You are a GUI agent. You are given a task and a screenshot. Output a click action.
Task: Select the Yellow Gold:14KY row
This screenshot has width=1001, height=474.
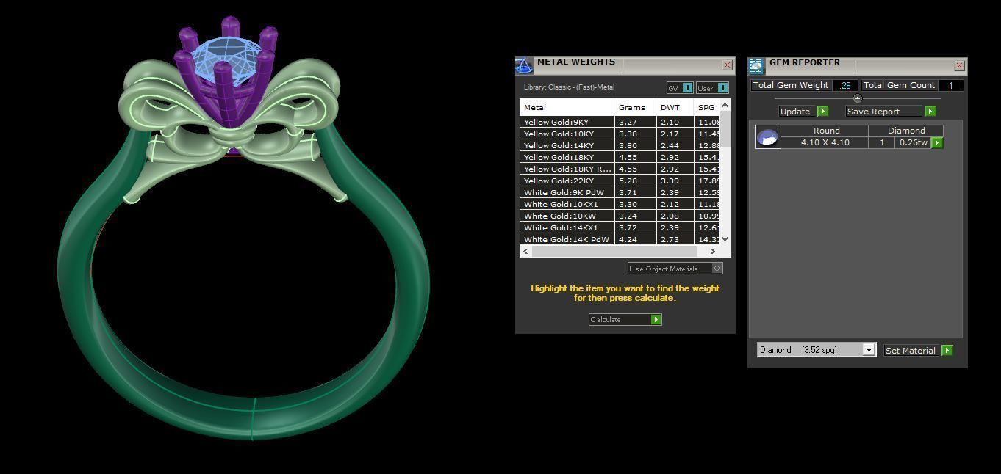pos(620,145)
